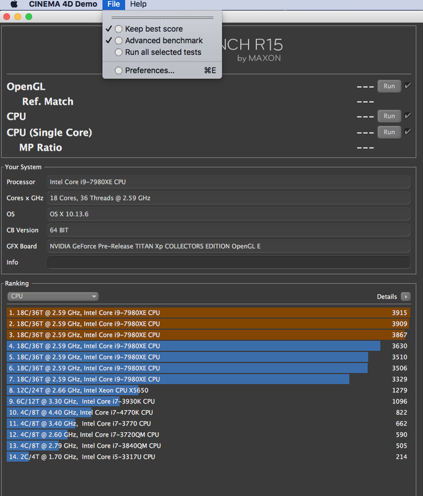Run the OpenGL benchmark
Viewport: 423px width, 496px height.
(x=389, y=86)
